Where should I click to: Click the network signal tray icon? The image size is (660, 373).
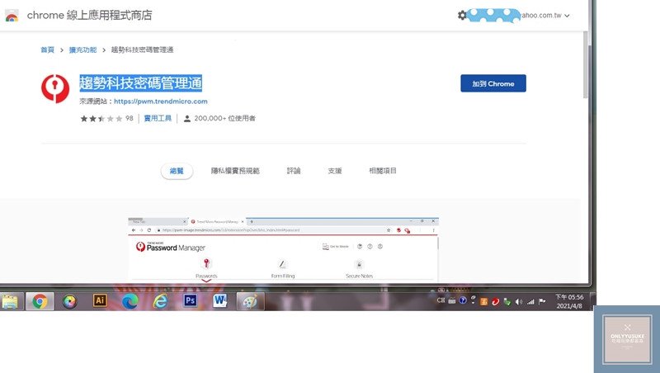click(530, 302)
